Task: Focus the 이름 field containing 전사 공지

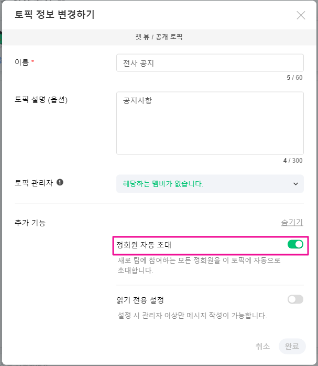Action: click(x=210, y=63)
